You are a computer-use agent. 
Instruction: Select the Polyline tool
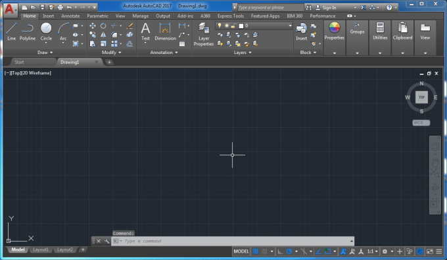[x=28, y=32]
